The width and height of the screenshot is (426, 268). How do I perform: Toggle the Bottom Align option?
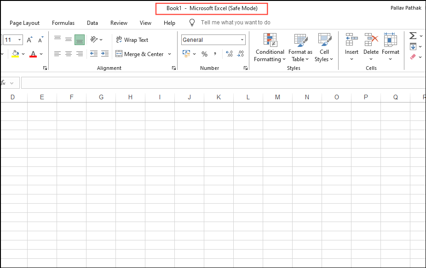coord(79,40)
